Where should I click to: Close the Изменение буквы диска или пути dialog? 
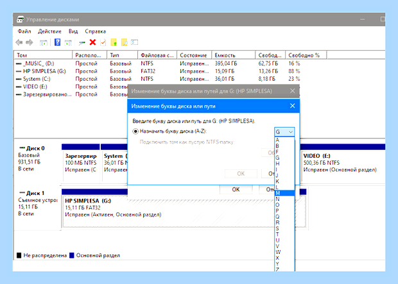(293, 106)
